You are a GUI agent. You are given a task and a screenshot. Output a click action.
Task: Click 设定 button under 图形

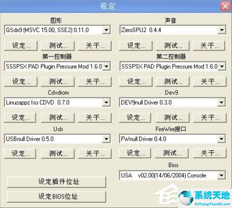click(21, 45)
